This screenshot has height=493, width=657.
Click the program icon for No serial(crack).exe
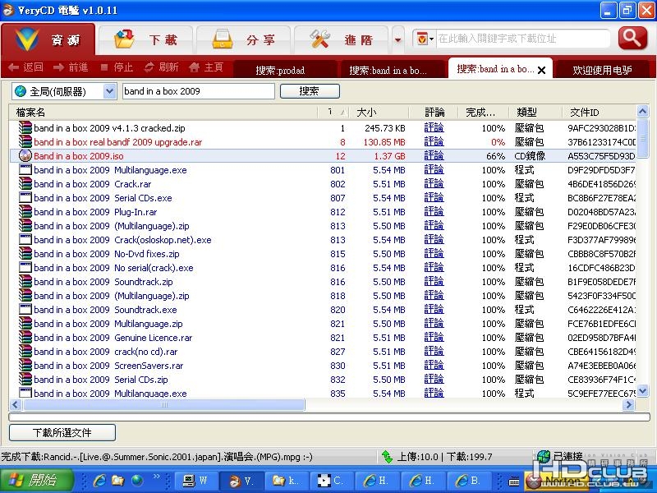pyautogui.click(x=25, y=268)
